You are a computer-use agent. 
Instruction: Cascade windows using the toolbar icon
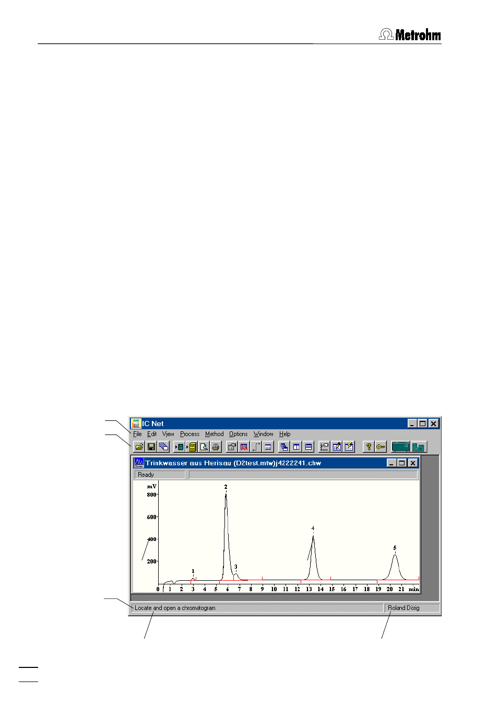pos(284,447)
